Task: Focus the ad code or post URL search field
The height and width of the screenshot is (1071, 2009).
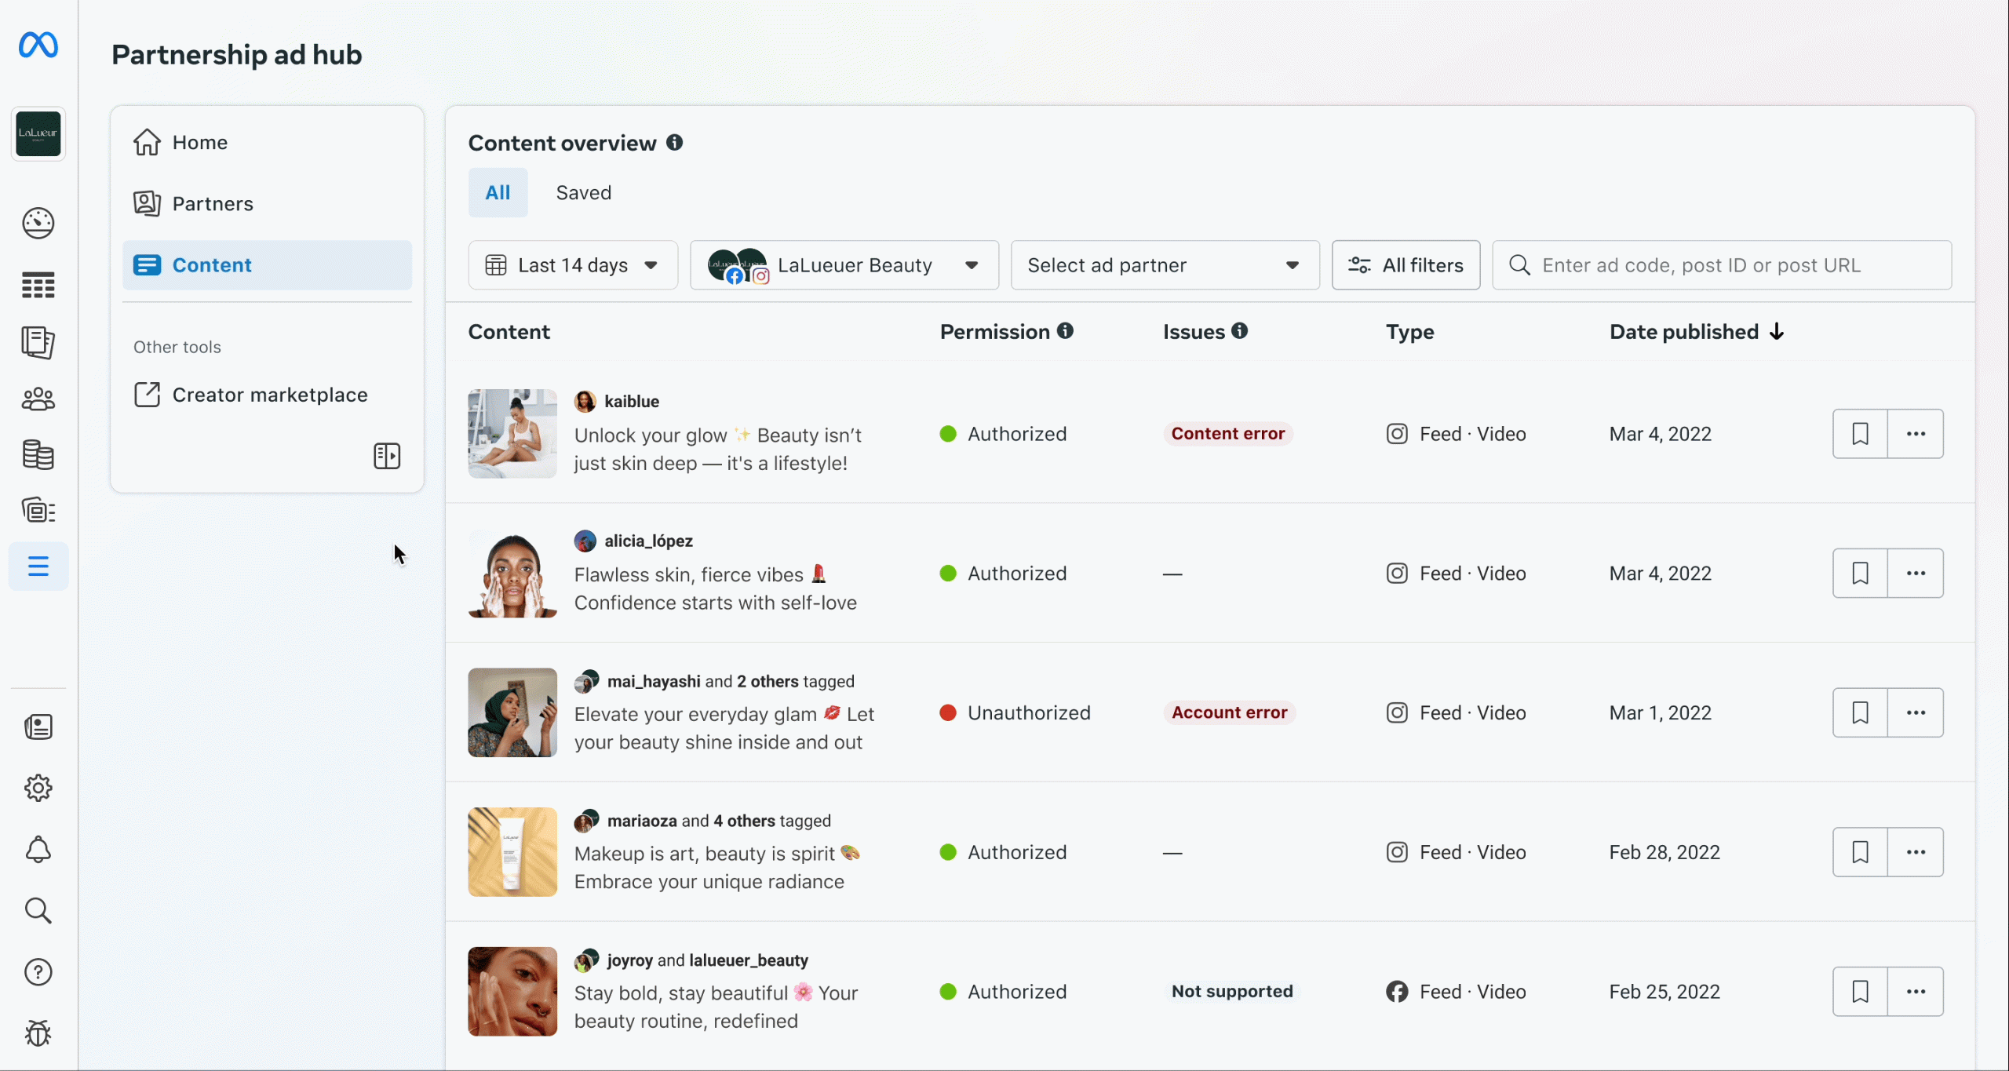Action: [1722, 265]
